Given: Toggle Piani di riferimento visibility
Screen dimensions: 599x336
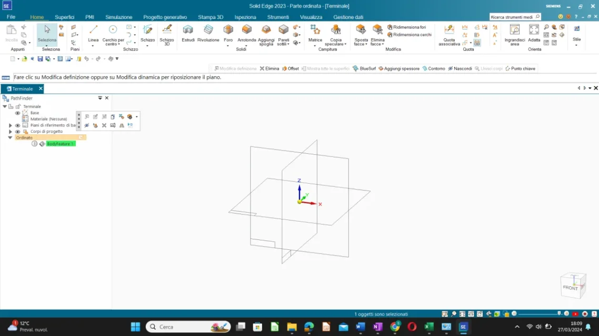Looking at the screenshot, I should click(x=17, y=125).
